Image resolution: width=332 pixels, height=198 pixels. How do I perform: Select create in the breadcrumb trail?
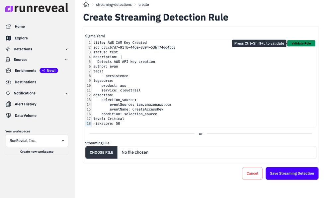point(143,4)
